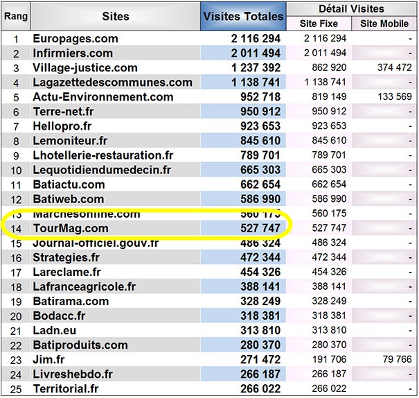Select total visits value 266 022
The width and height of the screenshot is (419, 398).
click(x=260, y=389)
